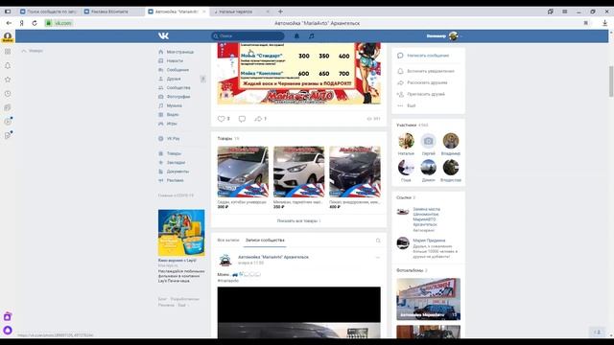Screen dimensions: 614x345
Task: Open the black SUV product for 400 ₽
Action: click(355, 172)
